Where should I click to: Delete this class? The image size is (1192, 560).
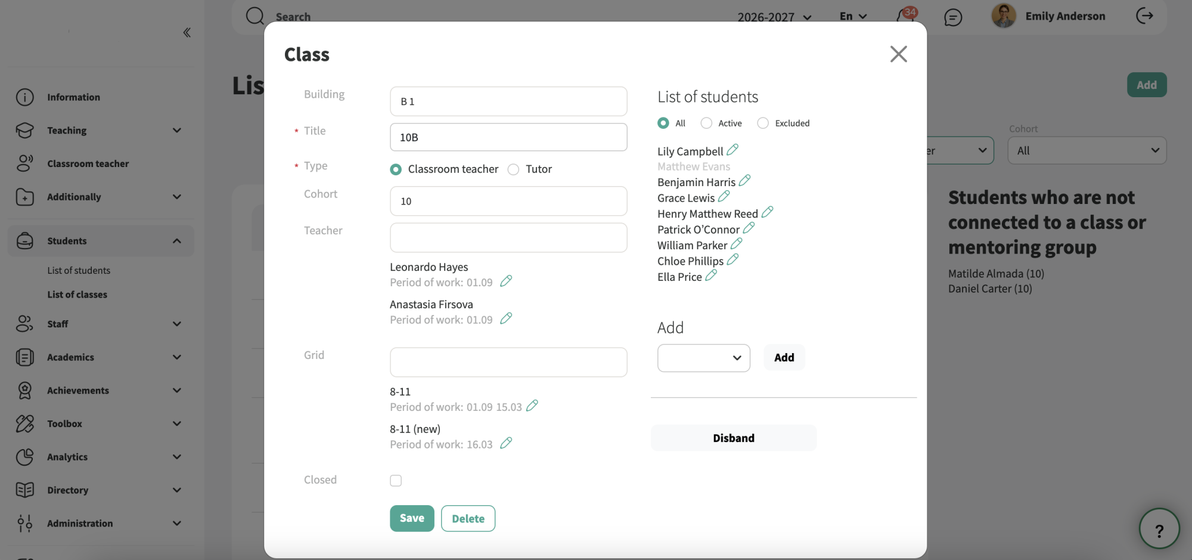(x=468, y=518)
